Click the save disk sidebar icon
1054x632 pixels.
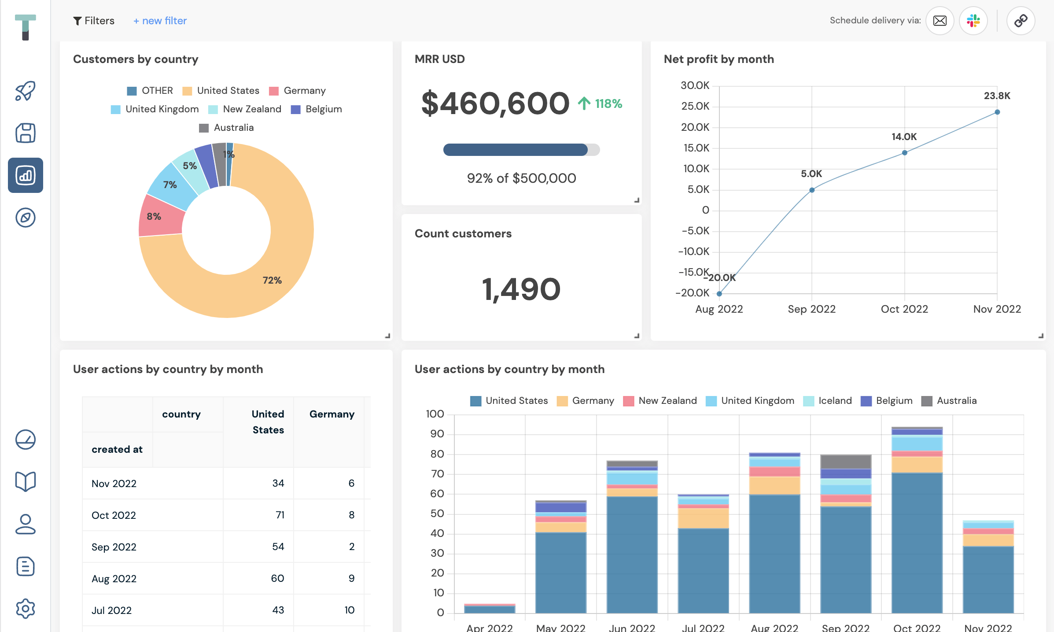click(x=25, y=133)
